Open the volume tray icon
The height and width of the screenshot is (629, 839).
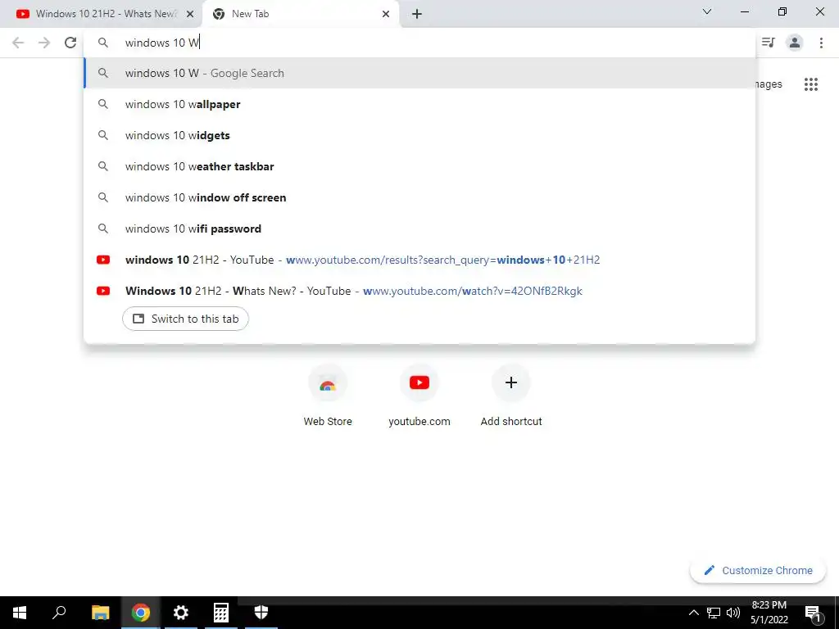coord(733,613)
